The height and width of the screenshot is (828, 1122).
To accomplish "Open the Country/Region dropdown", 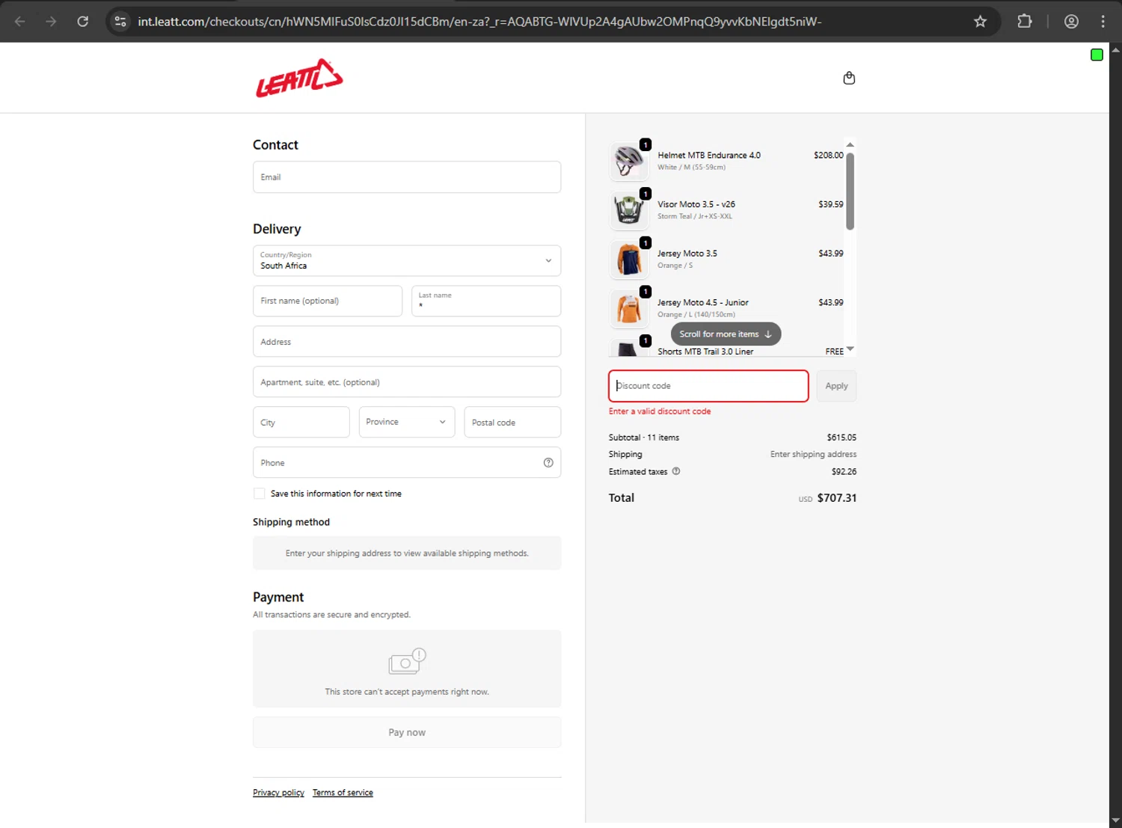I will [407, 260].
